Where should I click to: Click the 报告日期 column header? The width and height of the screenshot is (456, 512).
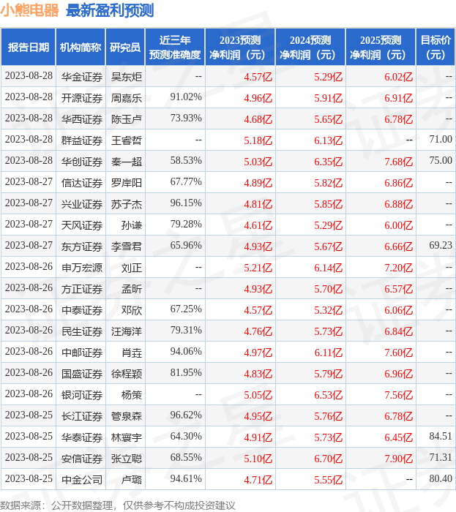click(28, 48)
